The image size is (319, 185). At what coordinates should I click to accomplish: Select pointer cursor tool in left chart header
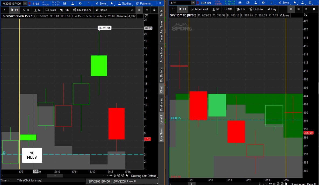tap(112, 3)
